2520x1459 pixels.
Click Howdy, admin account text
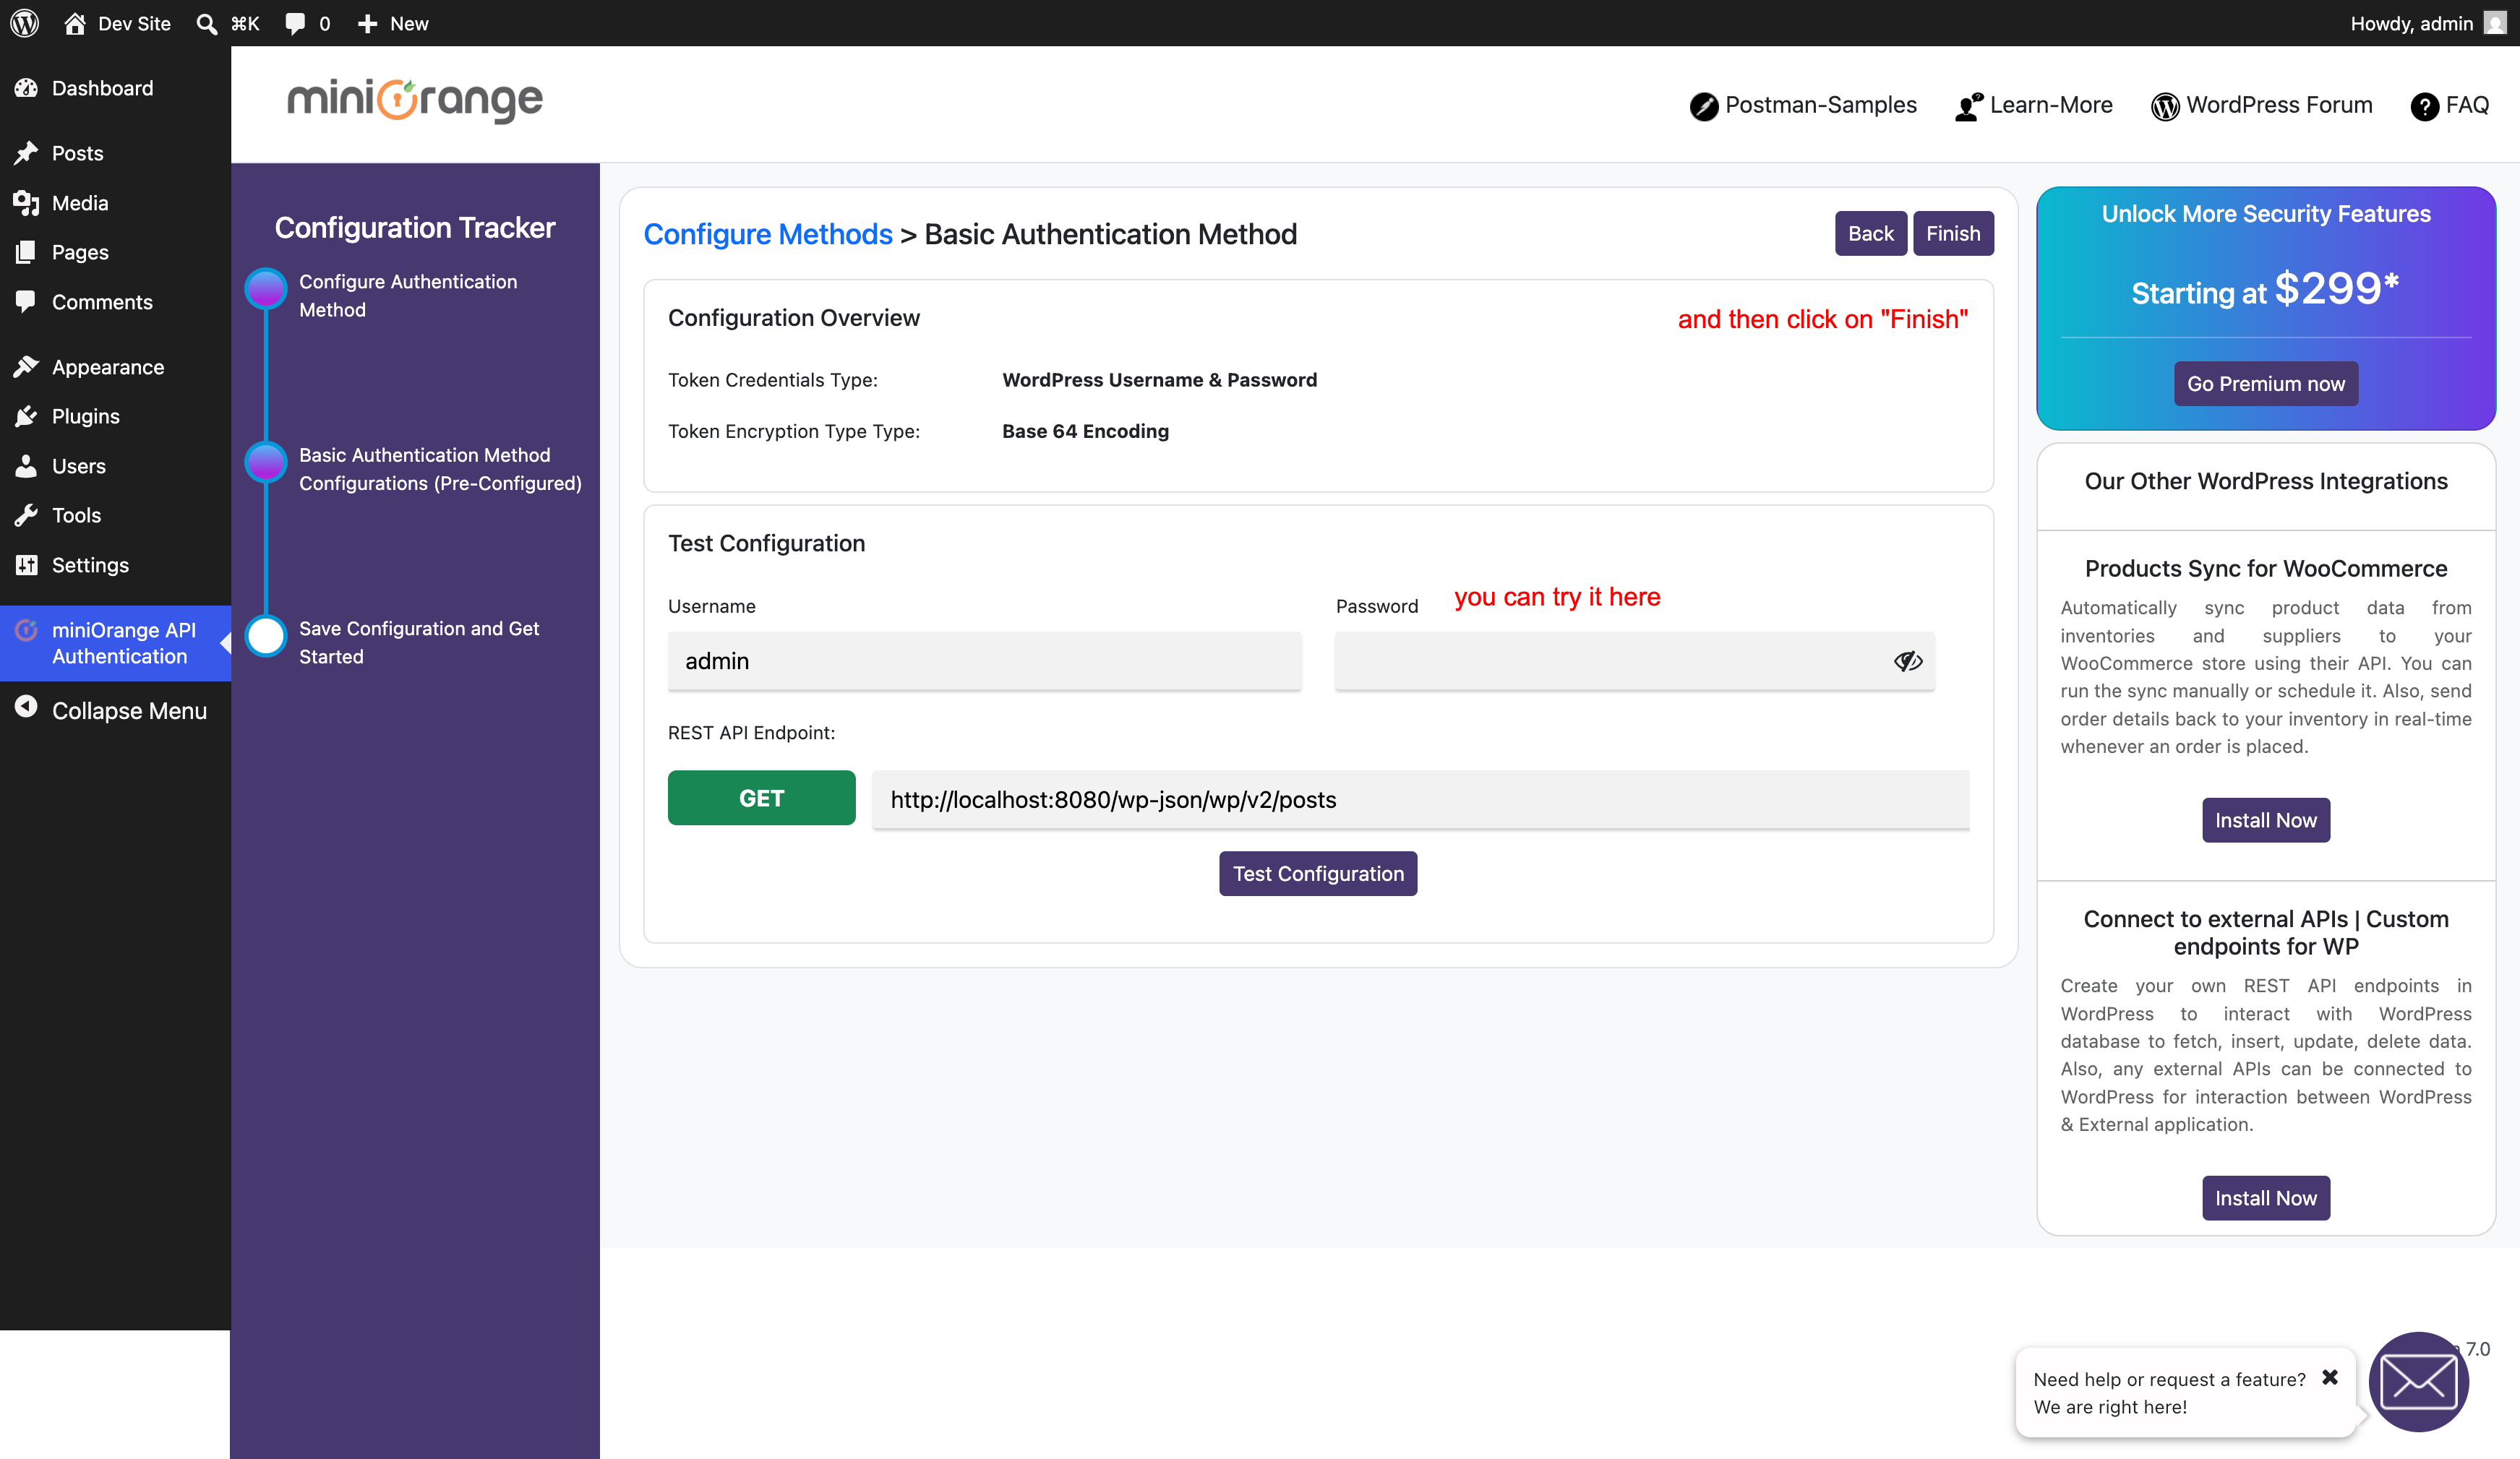point(2411,23)
